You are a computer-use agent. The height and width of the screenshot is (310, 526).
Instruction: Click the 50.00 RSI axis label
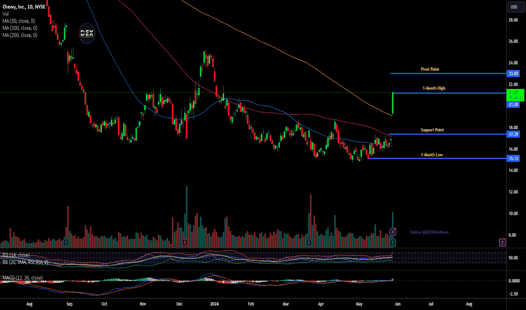tap(513, 258)
